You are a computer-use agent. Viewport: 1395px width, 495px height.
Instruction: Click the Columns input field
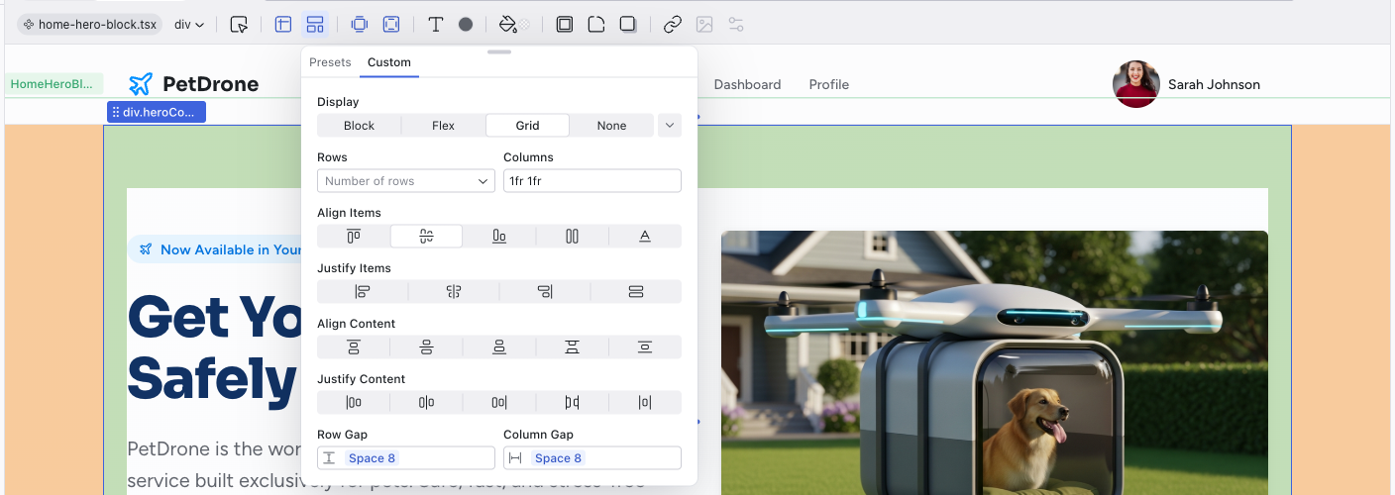point(591,181)
